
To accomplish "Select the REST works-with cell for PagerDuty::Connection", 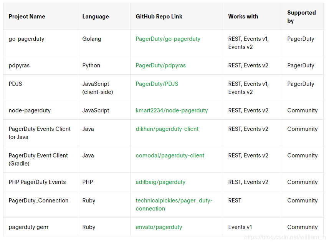I will click(253, 204).
